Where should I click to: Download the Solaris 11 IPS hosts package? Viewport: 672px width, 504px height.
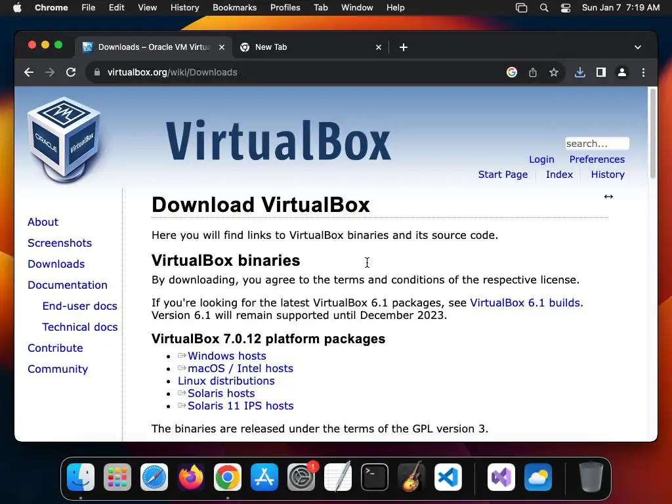click(240, 406)
